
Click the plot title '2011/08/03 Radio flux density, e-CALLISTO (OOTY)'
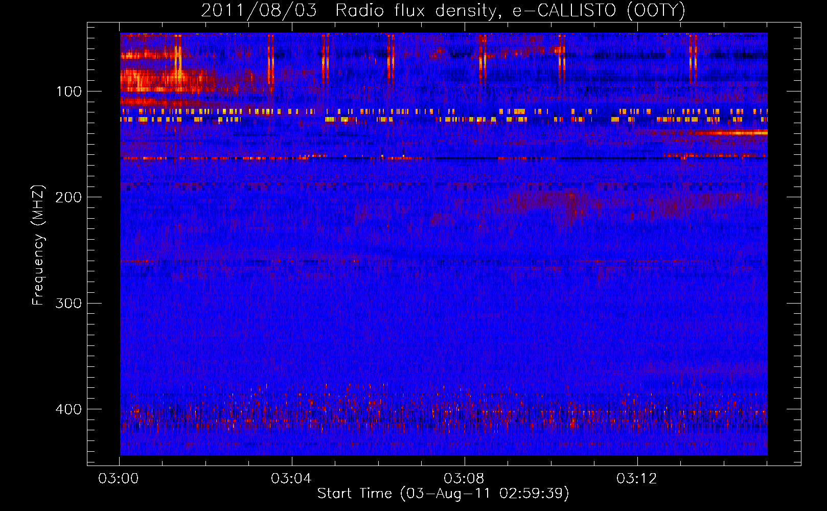click(x=443, y=10)
